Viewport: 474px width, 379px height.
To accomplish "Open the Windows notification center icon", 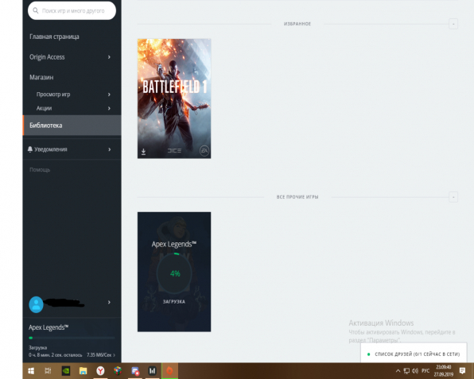I will point(462,370).
